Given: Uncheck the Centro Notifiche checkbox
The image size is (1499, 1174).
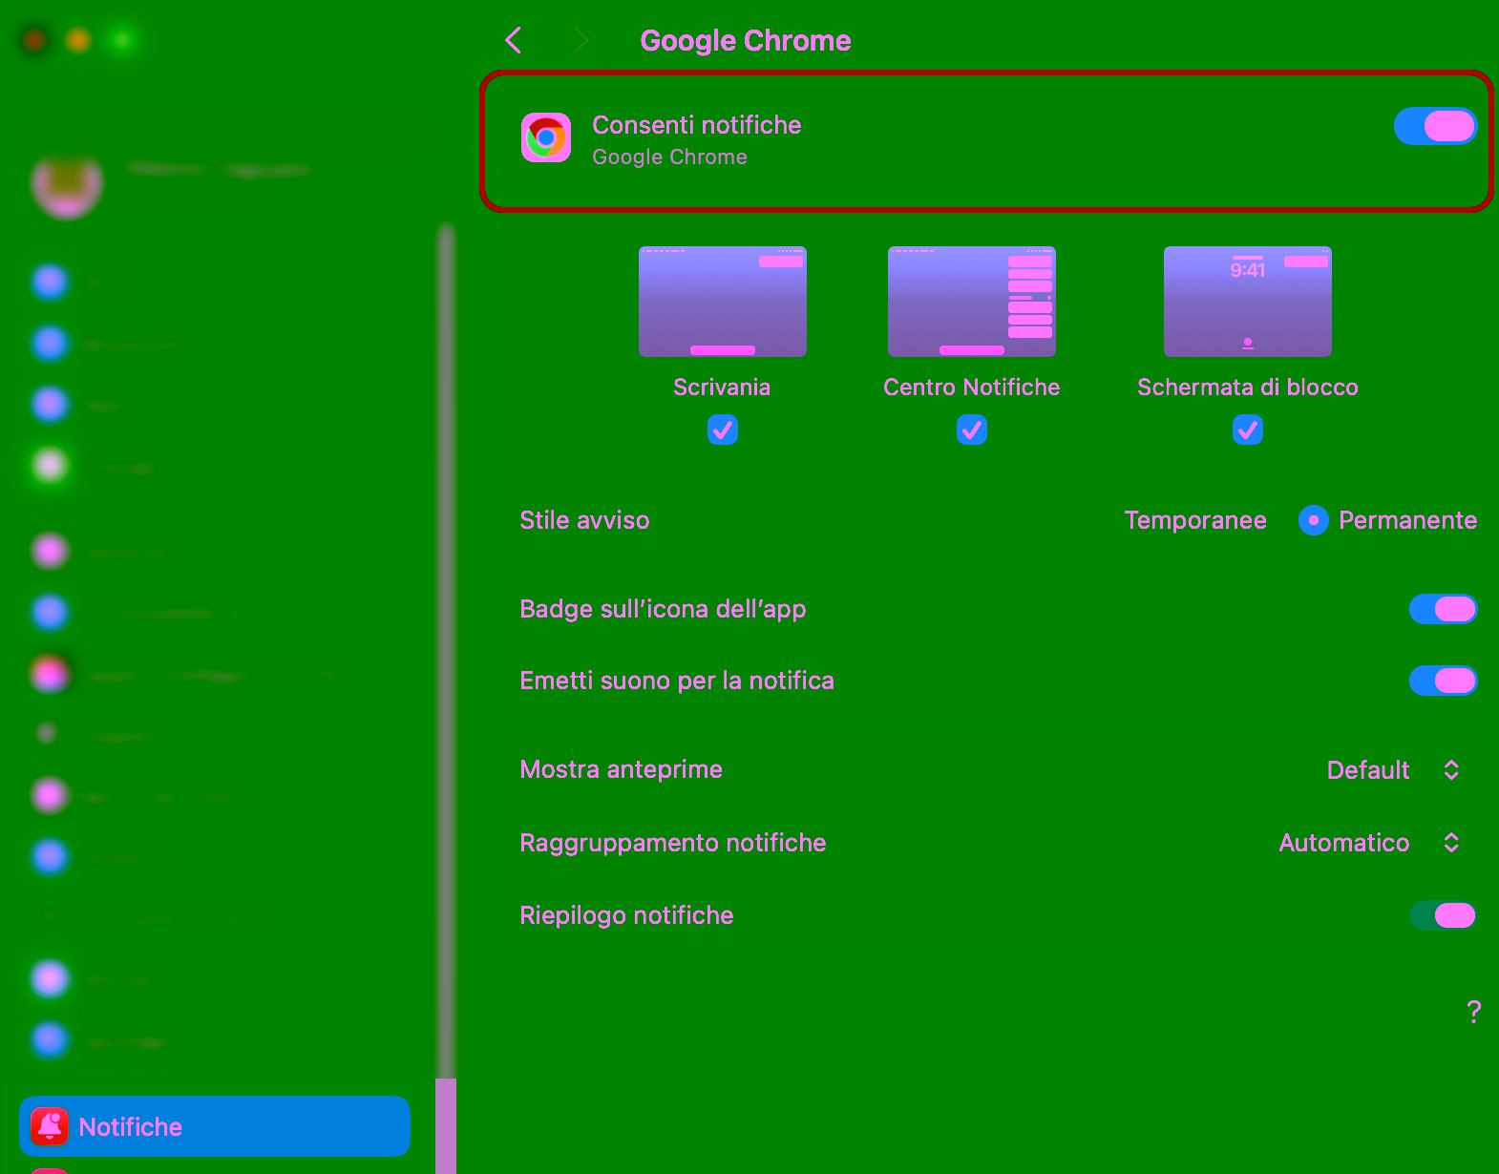Looking at the screenshot, I should click(972, 430).
